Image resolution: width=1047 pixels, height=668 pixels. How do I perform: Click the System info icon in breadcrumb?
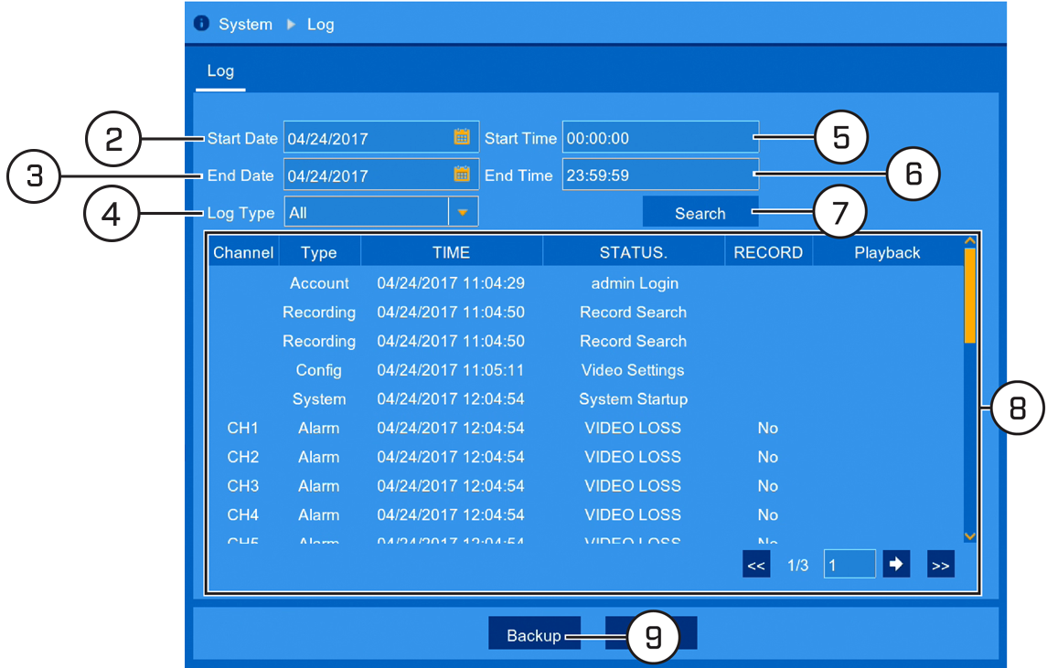point(201,24)
